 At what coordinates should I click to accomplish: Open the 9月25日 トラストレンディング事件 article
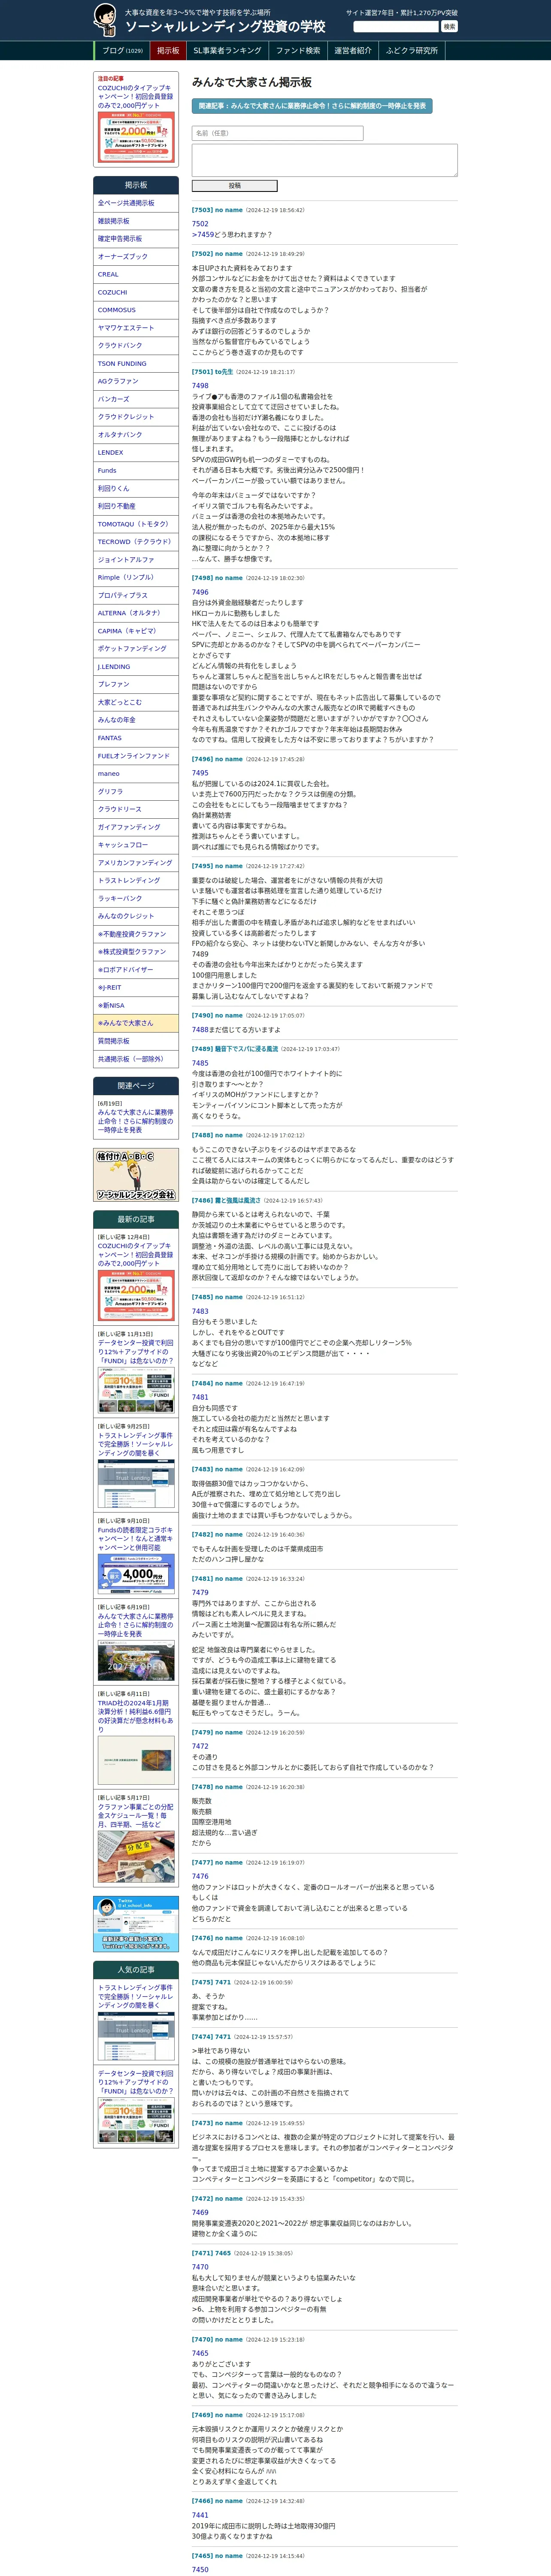coord(136,1443)
